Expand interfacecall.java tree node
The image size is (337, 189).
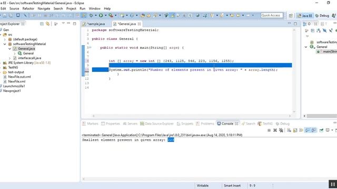[x=9, y=58]
